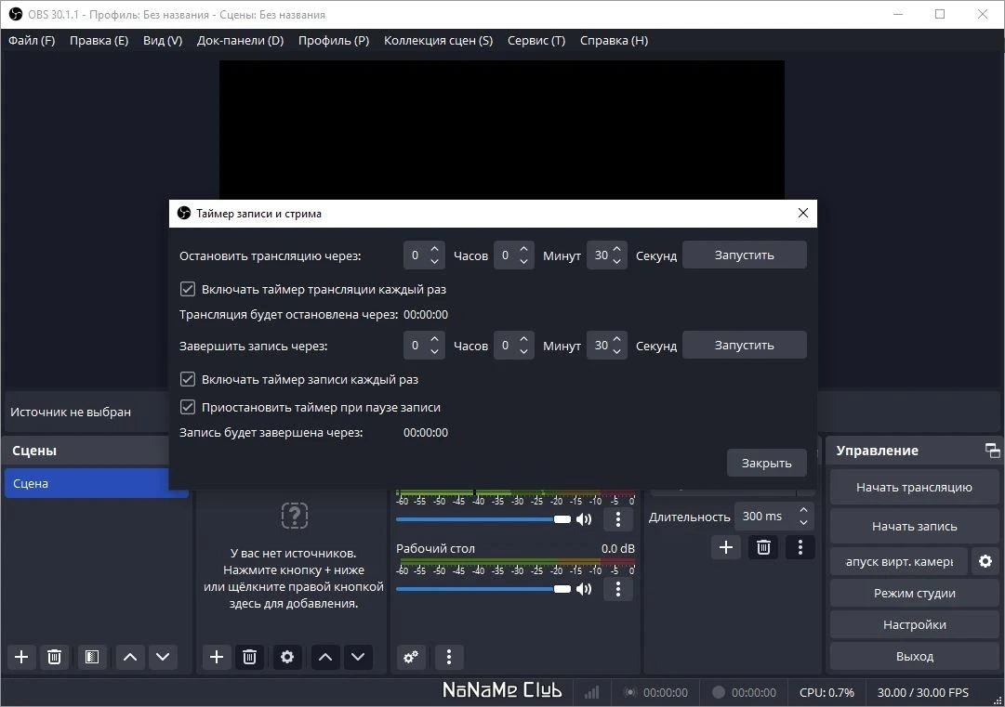Open Рабочий стол audio options dots

point(618,589)
